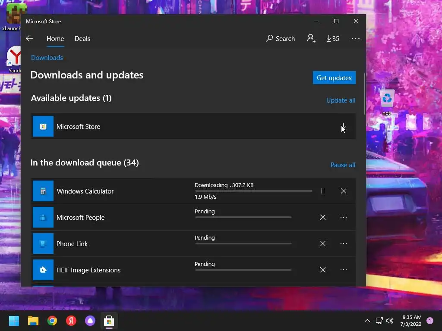The height and width of the screenshot is (331, 442).
Task: Select the Windows Calculator row name
Action: 85,191
